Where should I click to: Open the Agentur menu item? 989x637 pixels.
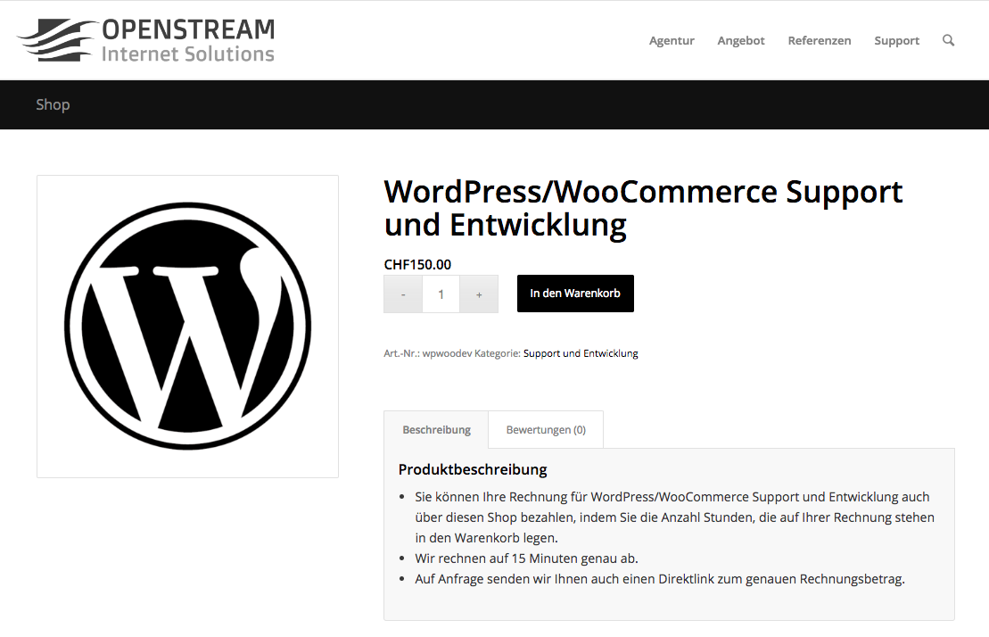click(672, 40)
